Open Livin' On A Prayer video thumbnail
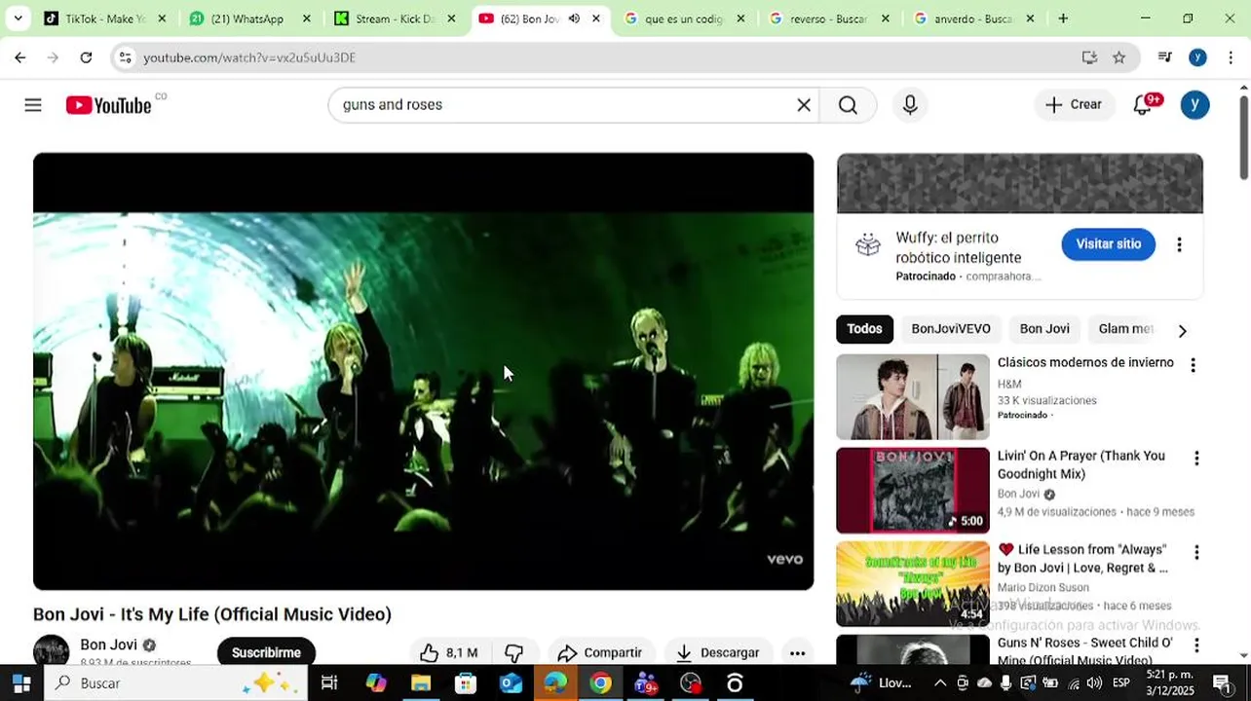 [913, 491]
